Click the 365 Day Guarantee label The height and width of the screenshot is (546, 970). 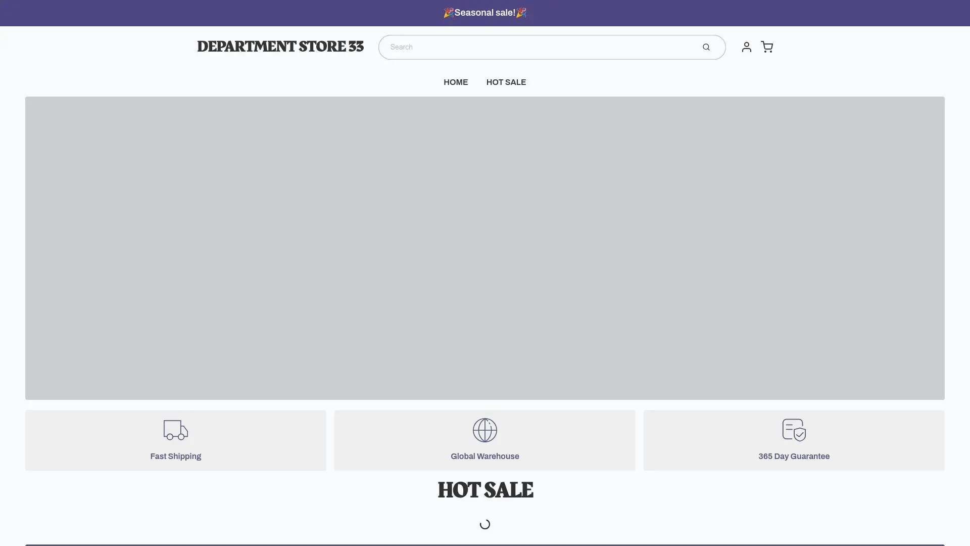pos(794,456)
